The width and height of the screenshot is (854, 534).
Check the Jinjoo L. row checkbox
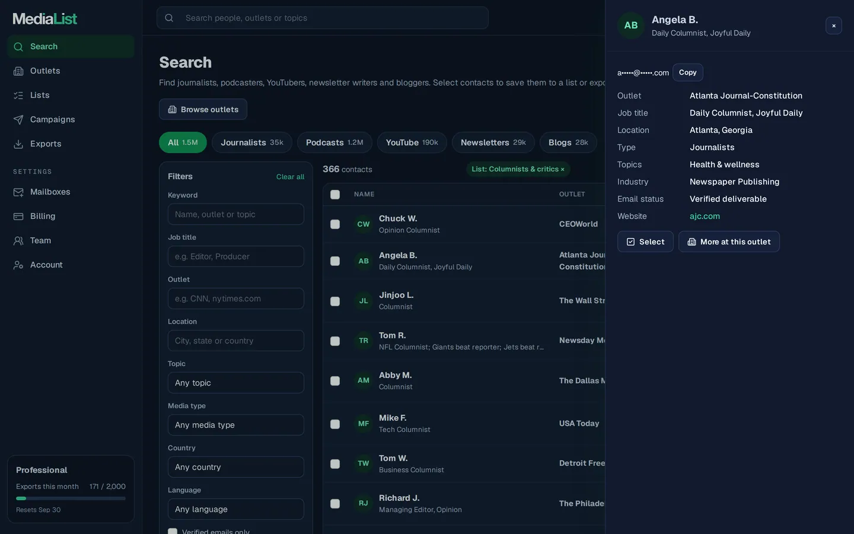click(335, 301)
